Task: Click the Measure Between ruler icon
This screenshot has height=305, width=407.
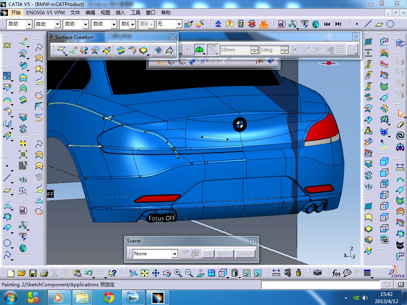Action: 276,273
